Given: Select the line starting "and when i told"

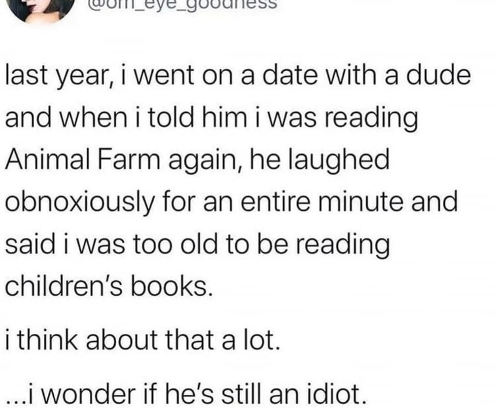Looking at the screenshot, I should pyautogui.click(x=211, y=119).
